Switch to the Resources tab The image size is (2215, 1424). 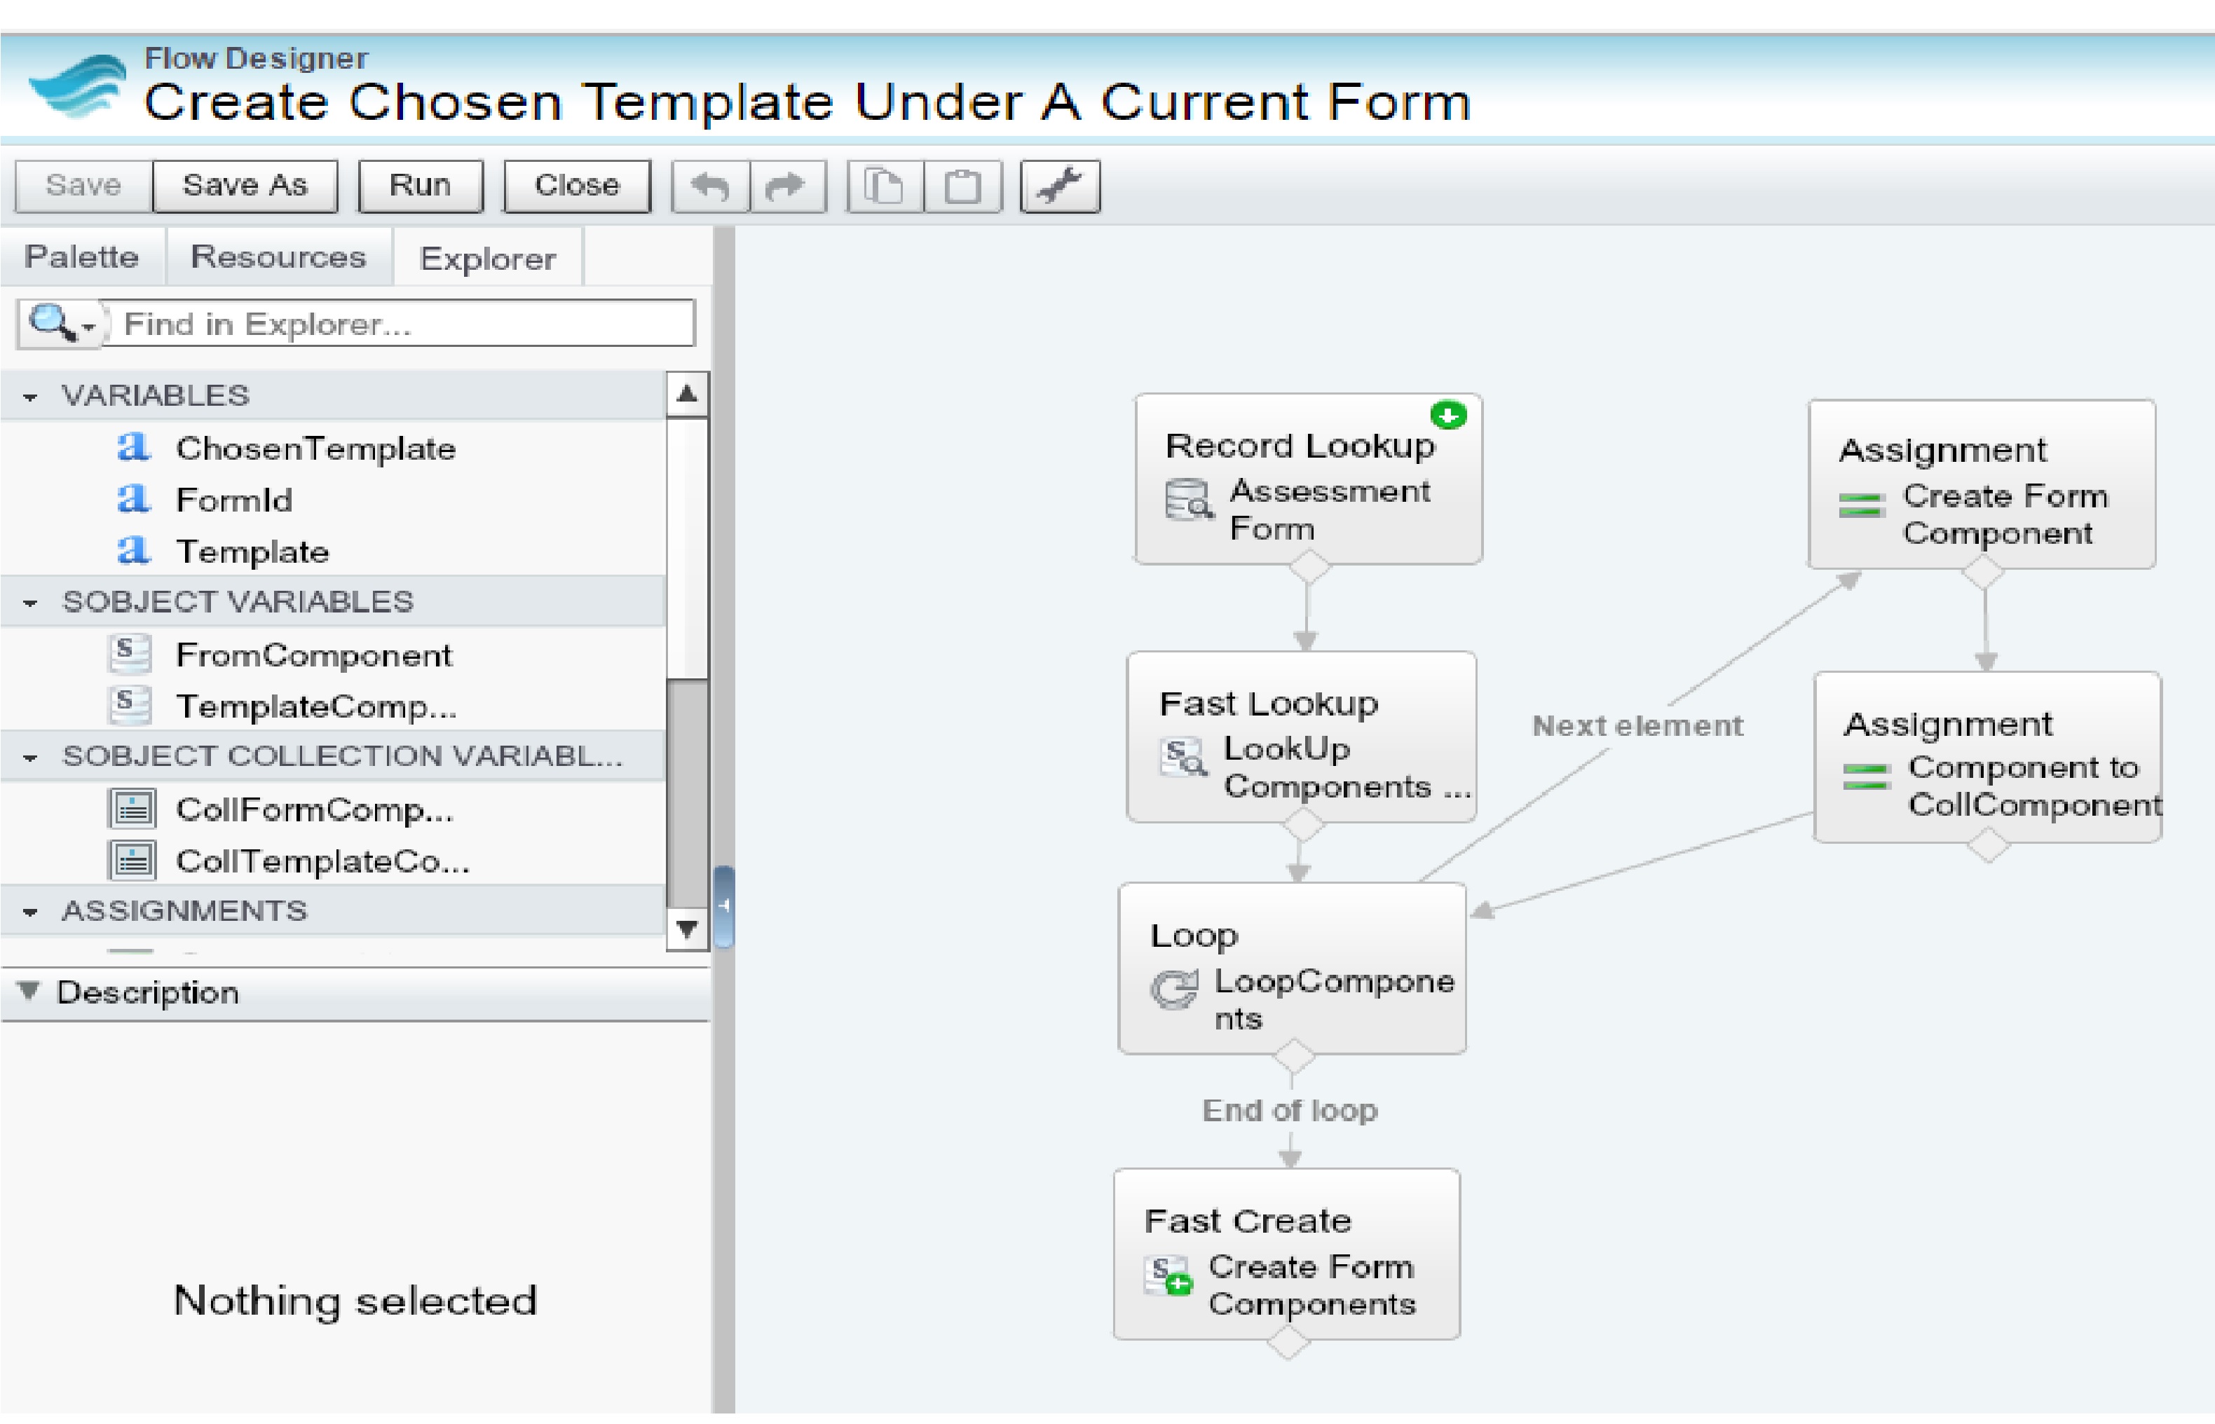(x=278, y=257)
